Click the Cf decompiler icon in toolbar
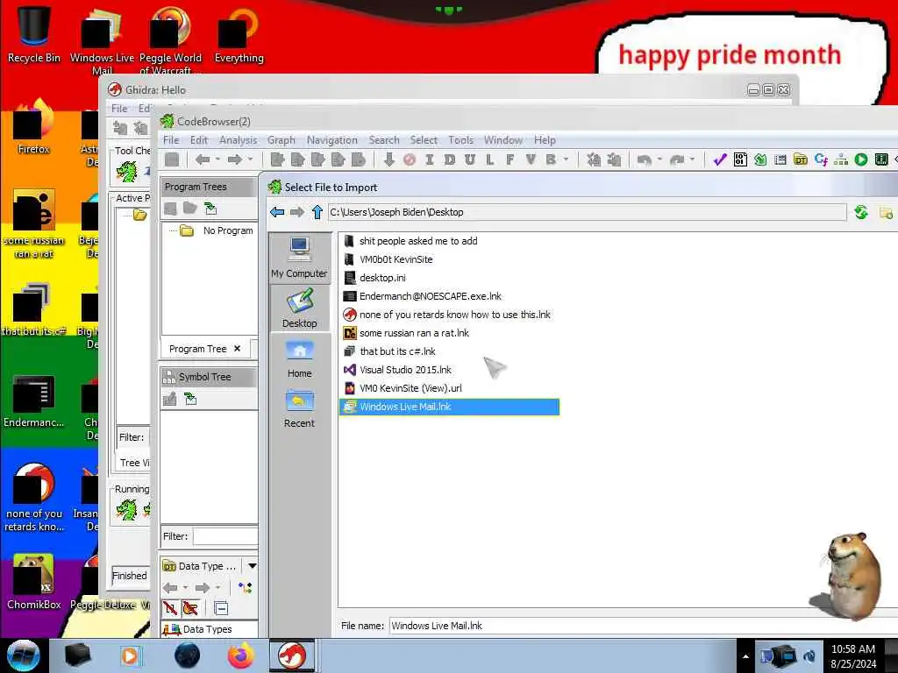 821,159
